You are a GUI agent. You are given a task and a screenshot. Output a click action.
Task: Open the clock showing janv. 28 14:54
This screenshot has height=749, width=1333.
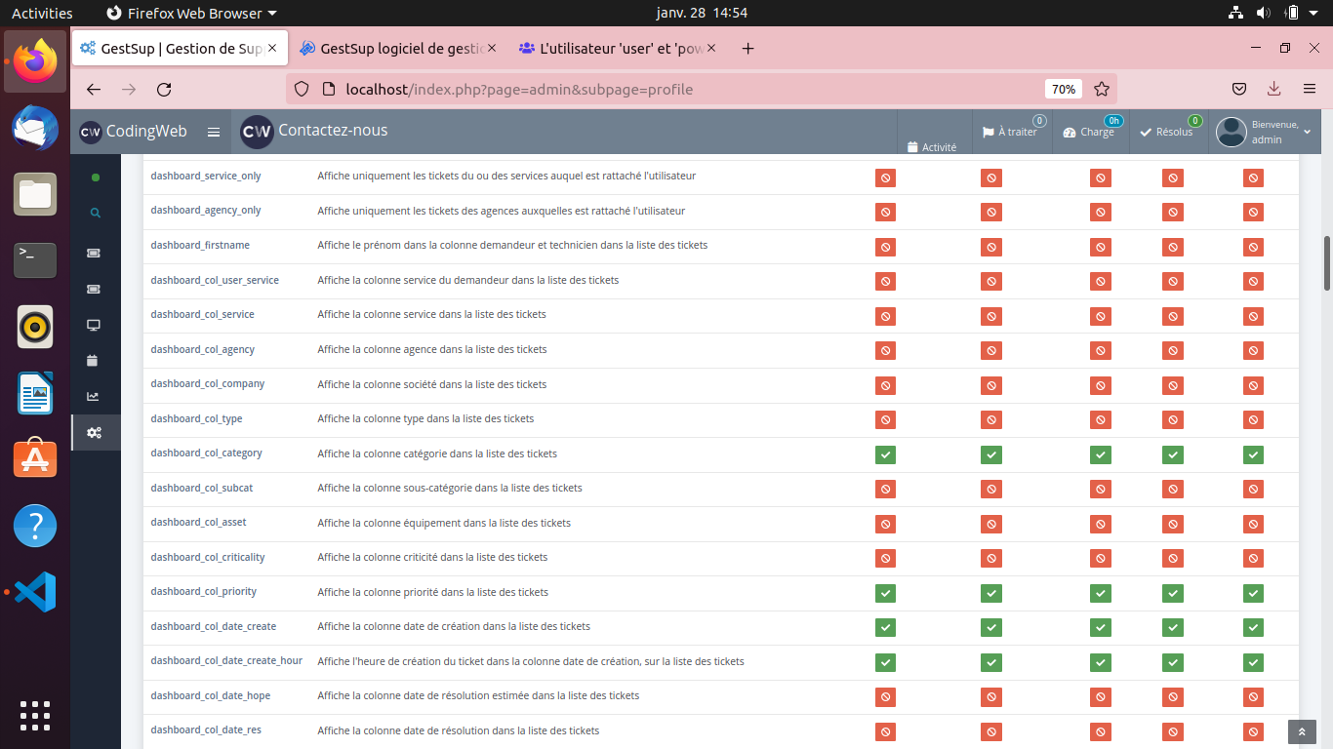tap(703, 13)
